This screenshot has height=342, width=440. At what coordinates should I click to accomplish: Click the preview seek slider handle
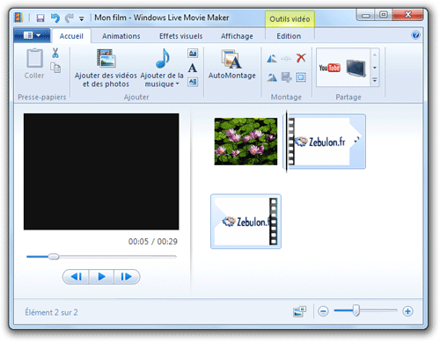pyautogui.click(x=54, y=257)
